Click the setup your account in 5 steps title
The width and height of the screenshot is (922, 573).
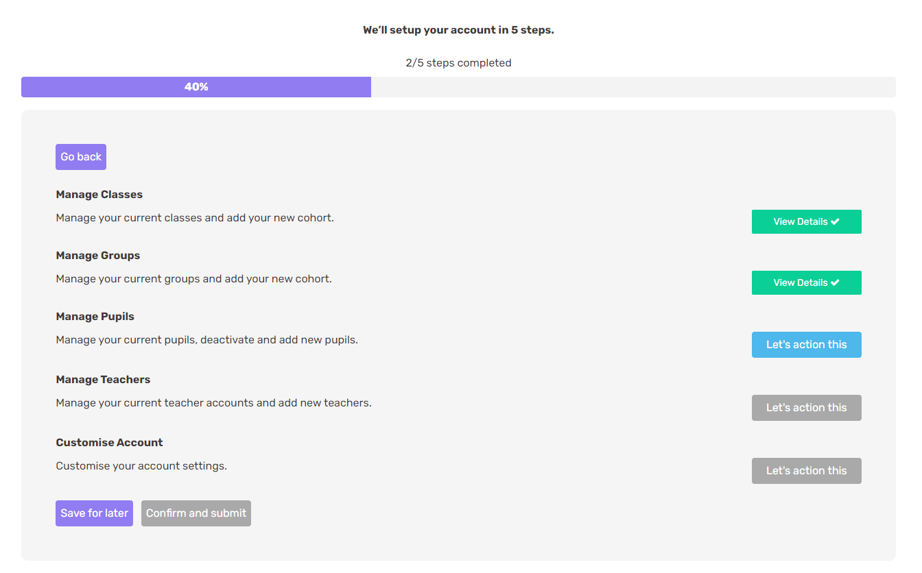458,30
